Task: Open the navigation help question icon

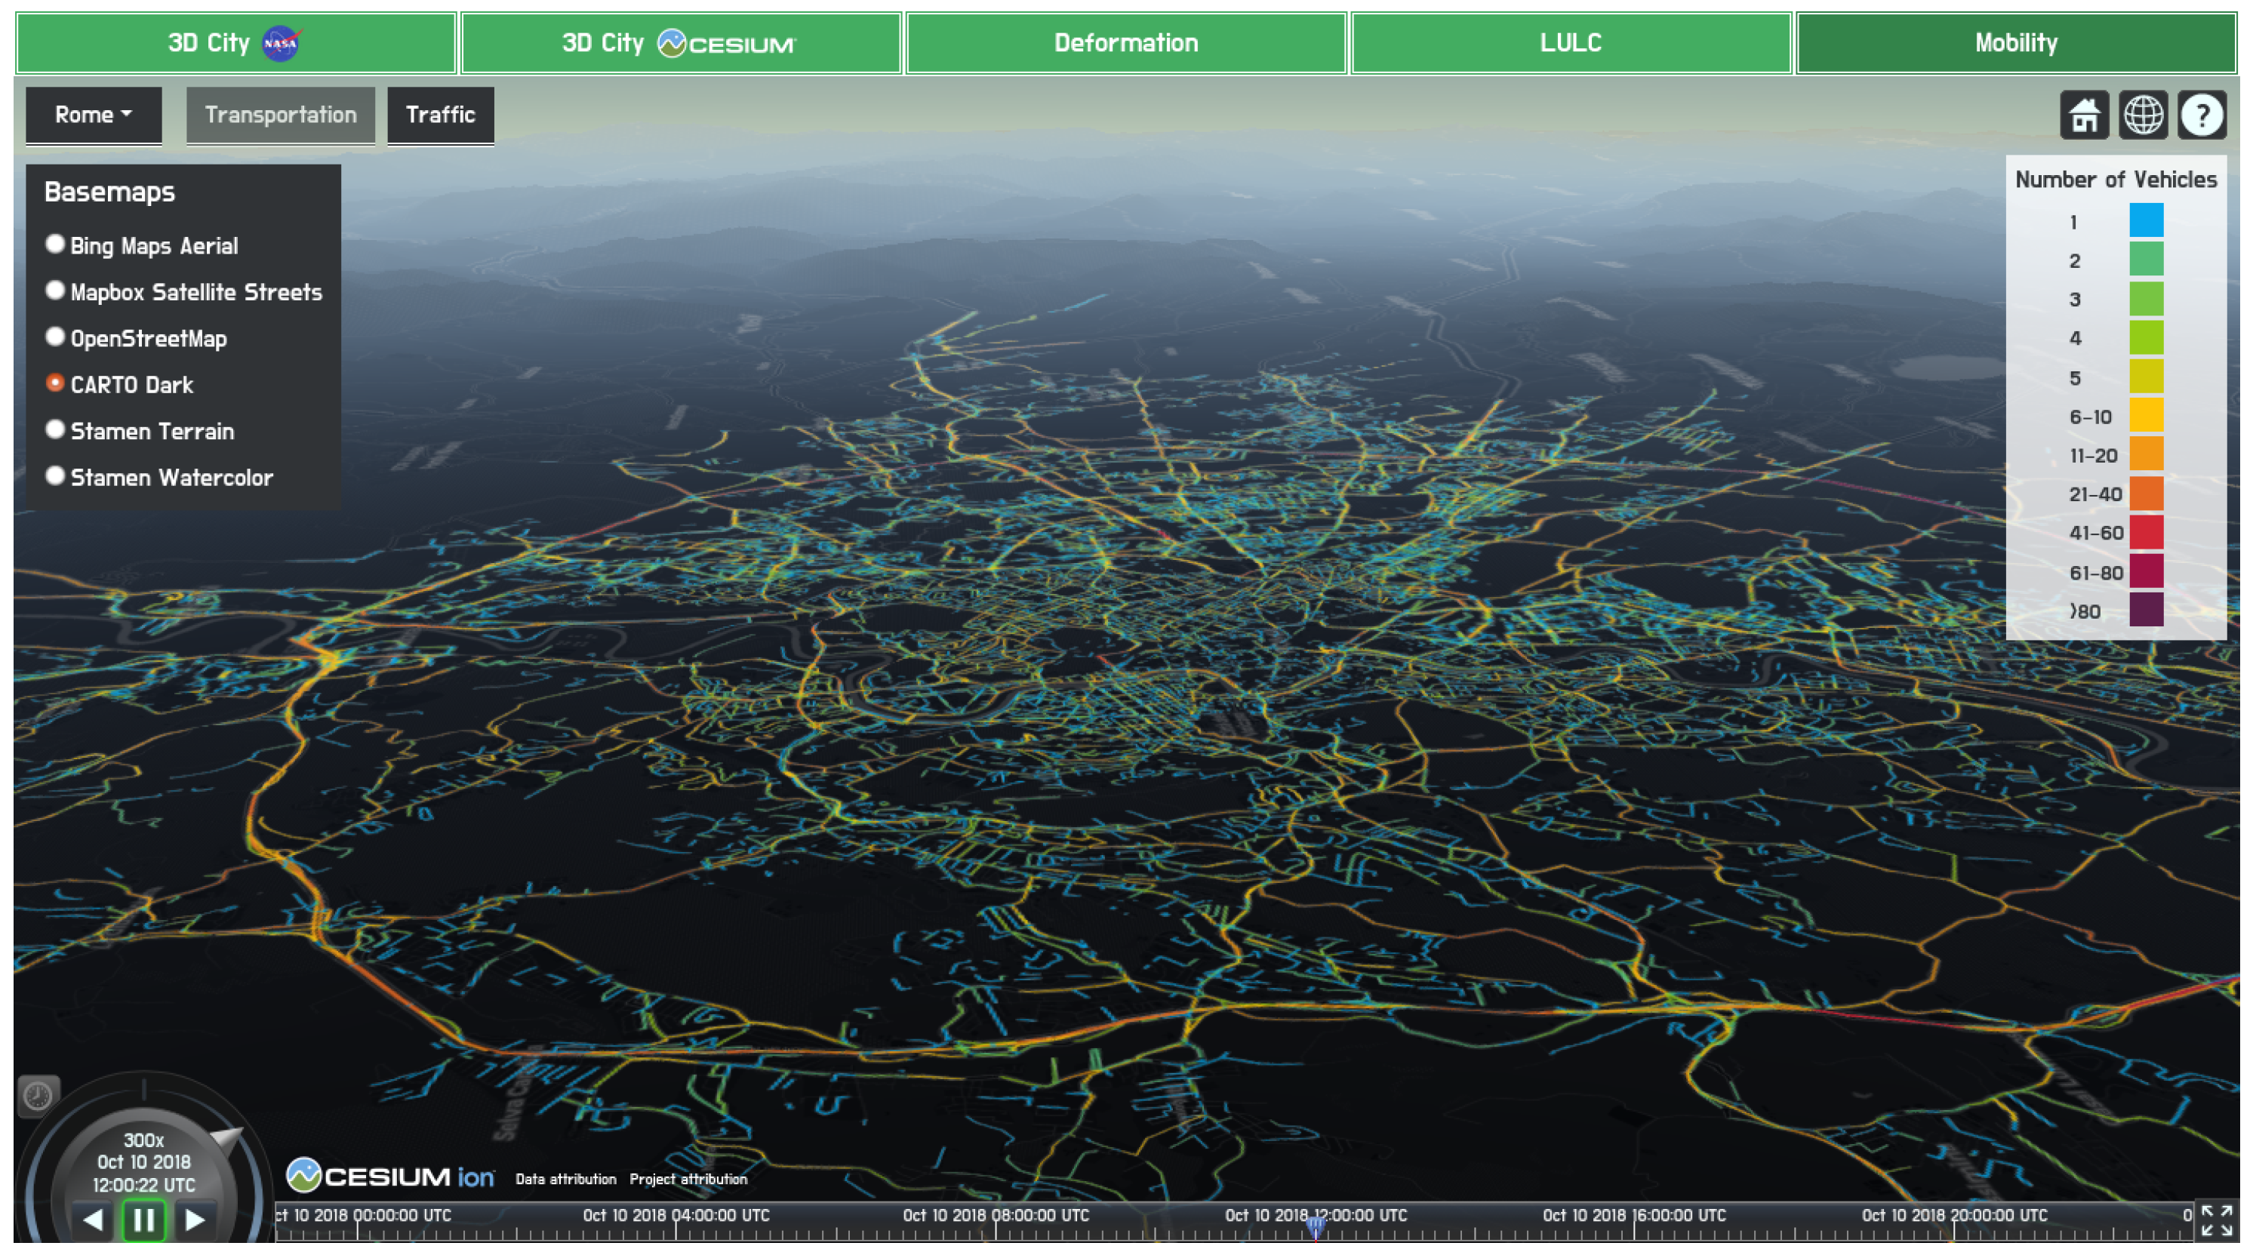Action: click(x=2202, y=115)
